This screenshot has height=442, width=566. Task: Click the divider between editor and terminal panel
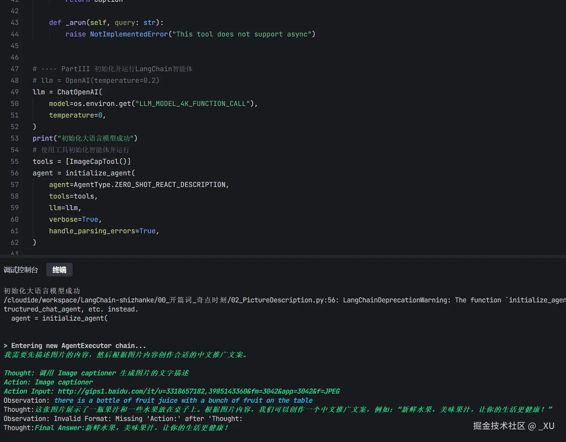tap(283, 256)
